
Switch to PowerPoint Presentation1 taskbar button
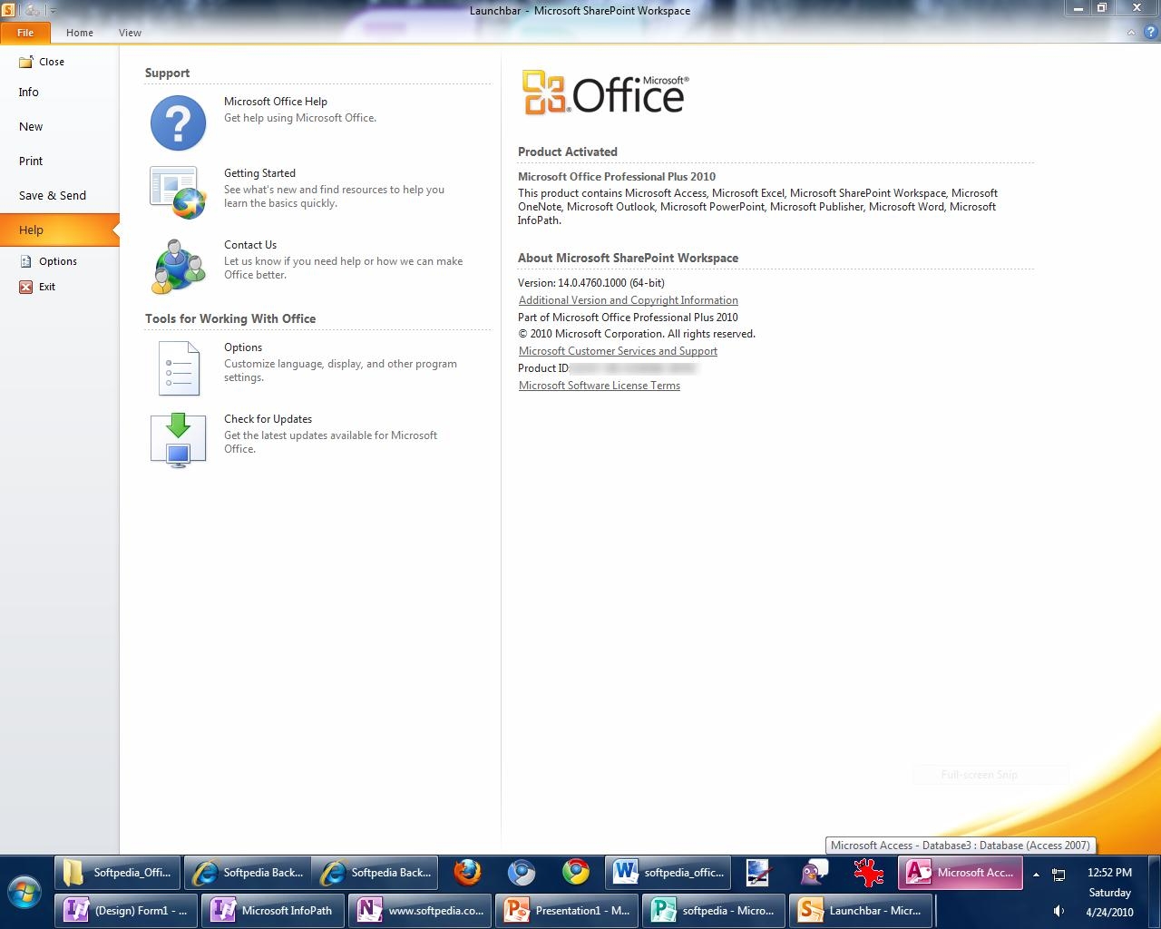point(567,910)
